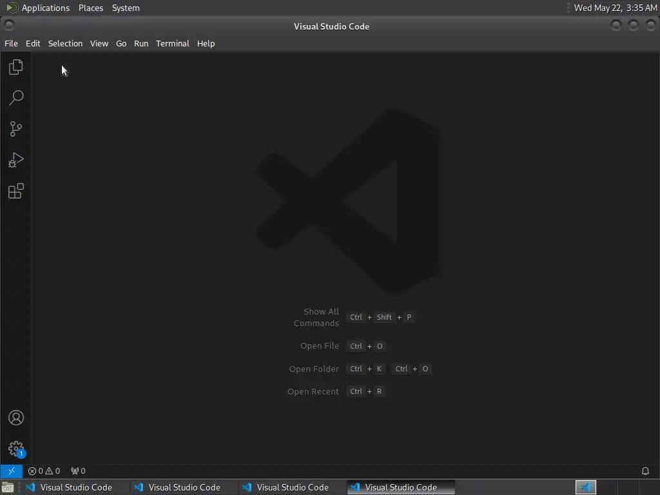
Task: Open remote window indicator in status bar
Action: pyautogui.click(x=12, y=471)
